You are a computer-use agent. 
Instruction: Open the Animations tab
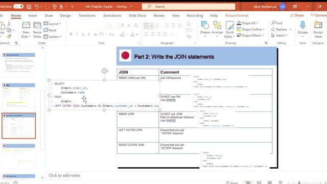coord(112,16)
